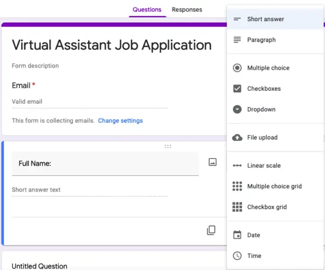This screenshot has height=270, width=325.
Task: Switch to the Responses tab
Action: click(x=187, y=10)
